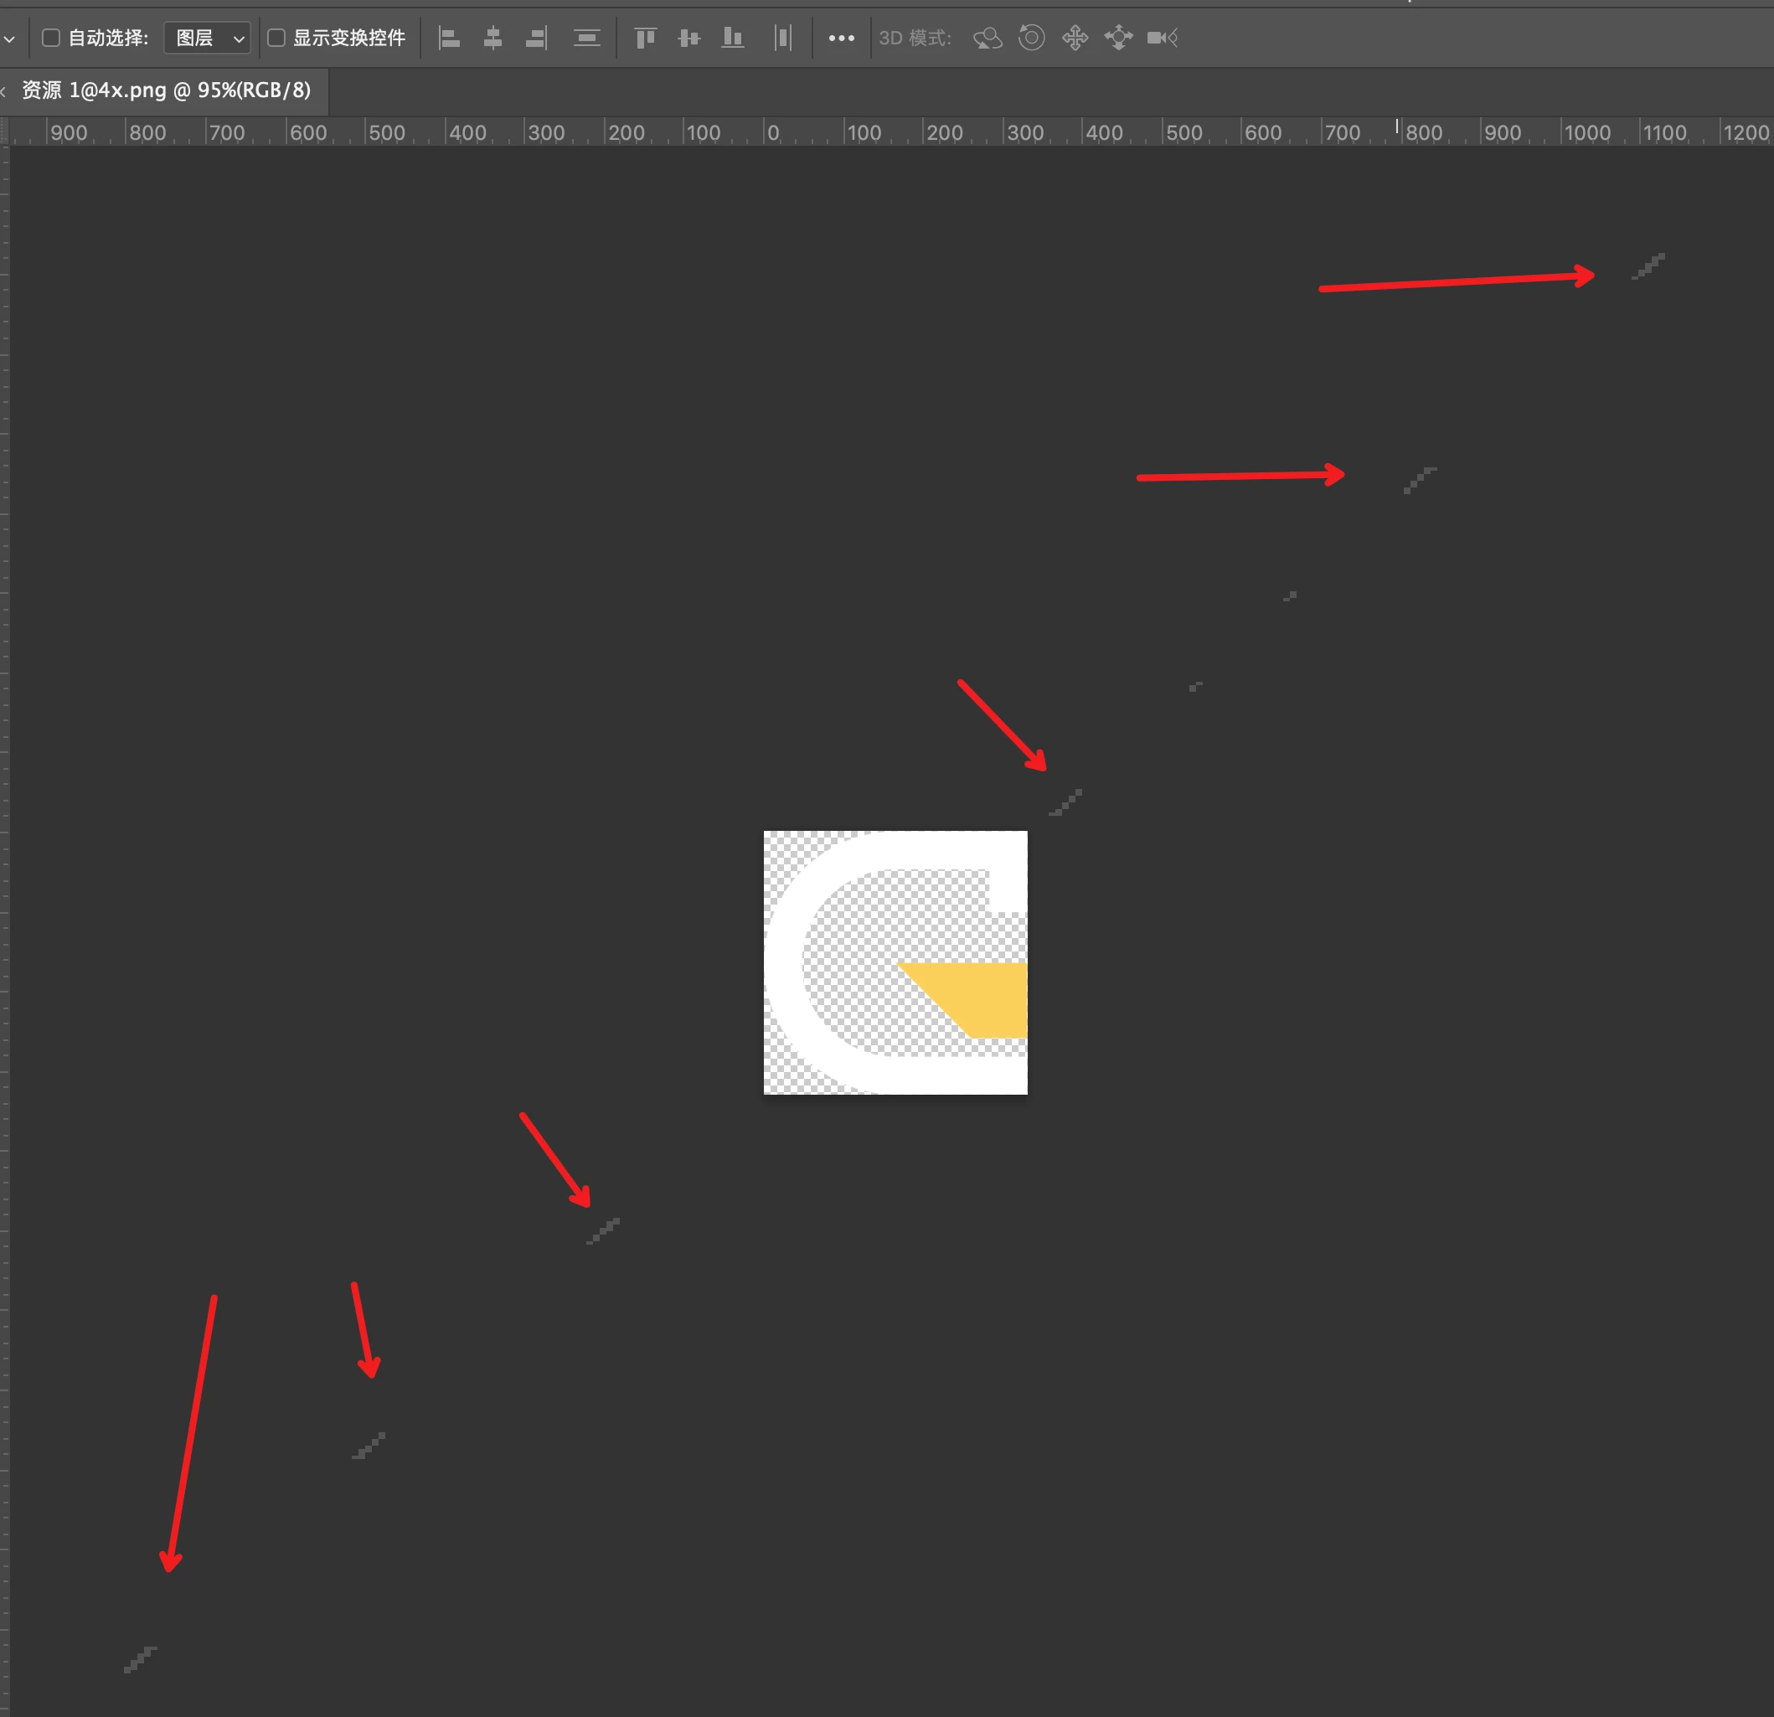Image resolution: width=1774 pixels, height=1717 pixels.
Task: Open the 图层 auto-select dropdown
Action: pos(207,38)
